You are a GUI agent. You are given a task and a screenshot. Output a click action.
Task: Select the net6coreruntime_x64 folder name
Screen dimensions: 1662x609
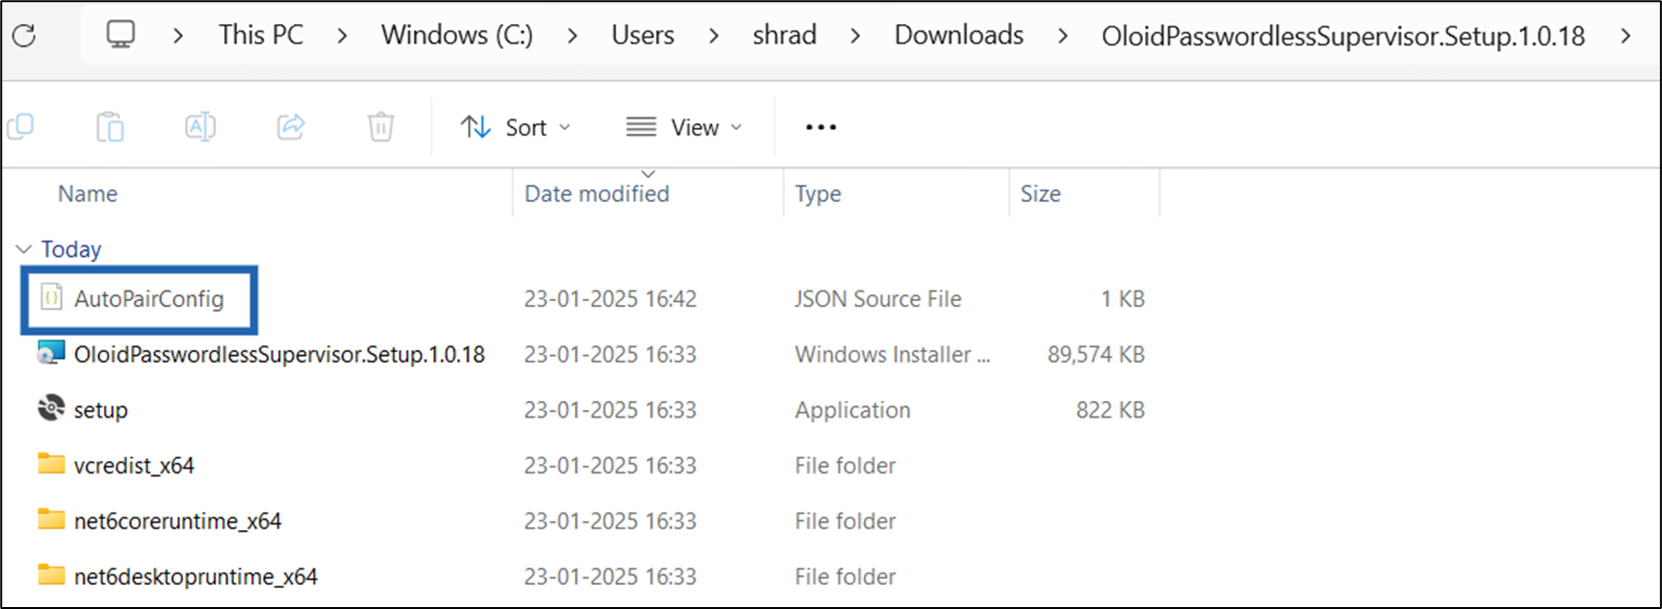tap(178, 521)
